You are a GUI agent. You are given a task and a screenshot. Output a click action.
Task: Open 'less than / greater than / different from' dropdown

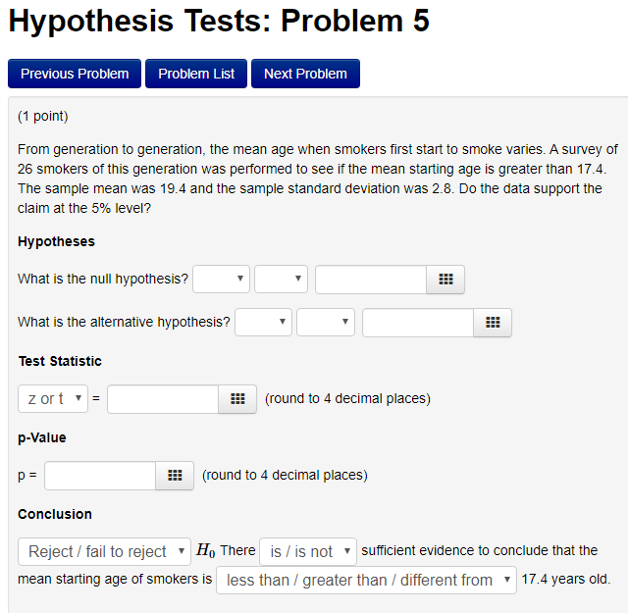[366, 580]
